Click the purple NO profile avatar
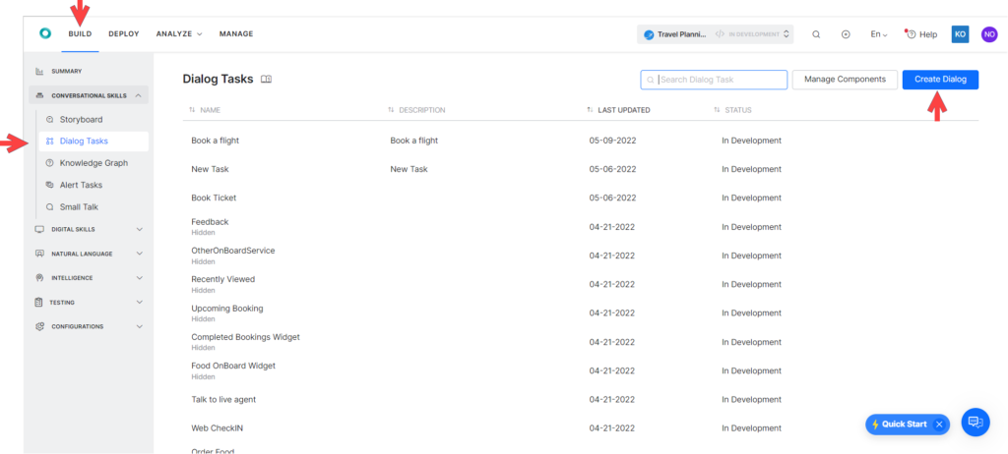Viewport: 1008px width, 454px height. pyautogui.click(x=988, y=34)
